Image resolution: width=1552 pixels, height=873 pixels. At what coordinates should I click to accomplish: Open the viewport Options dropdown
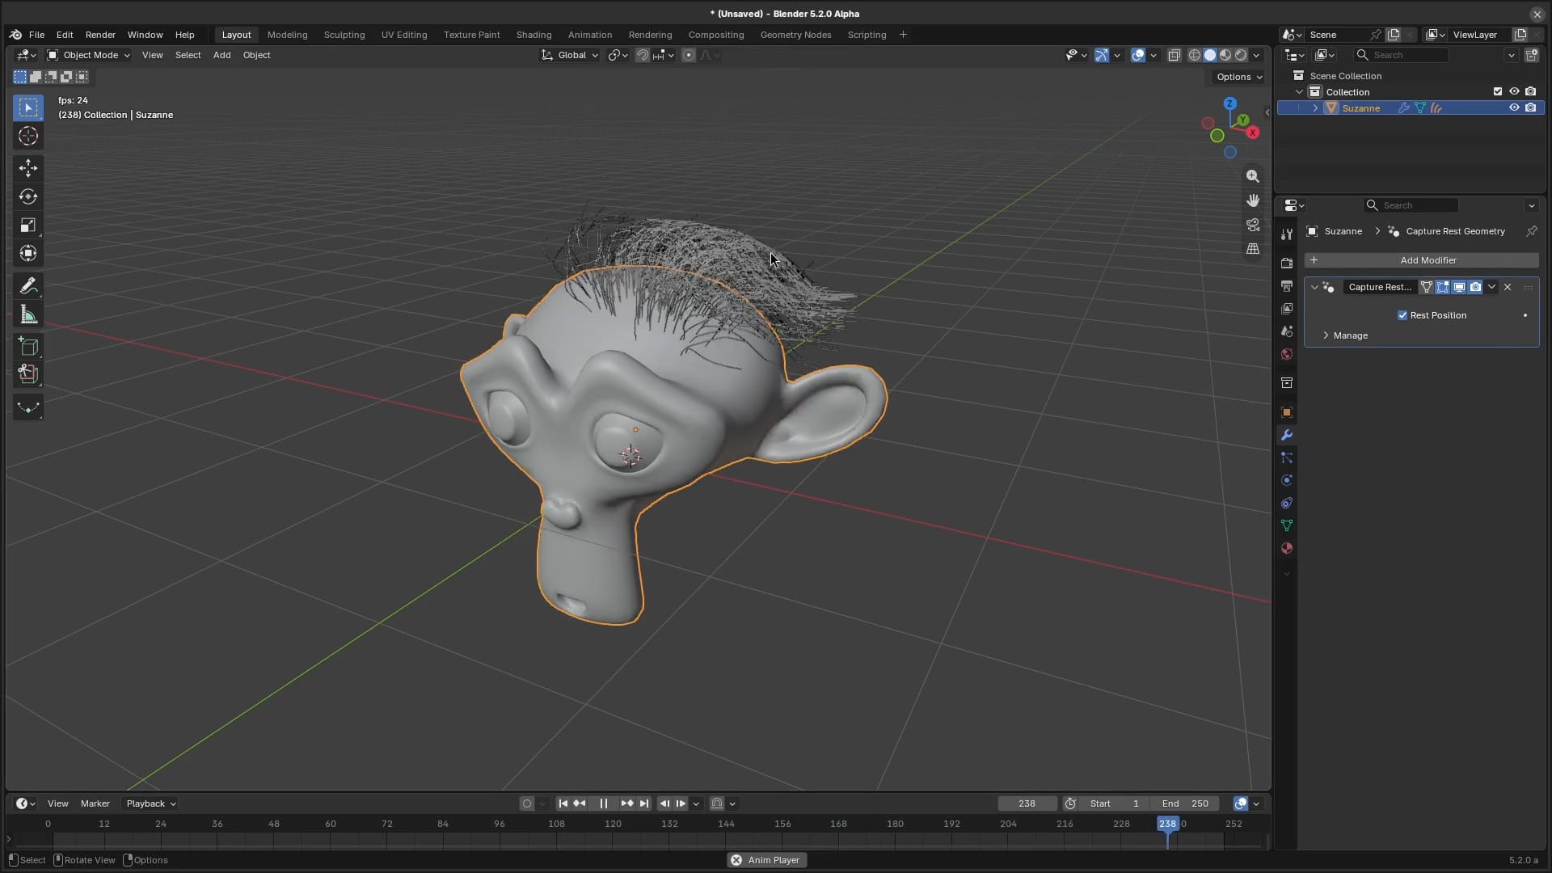[1238, 77]
